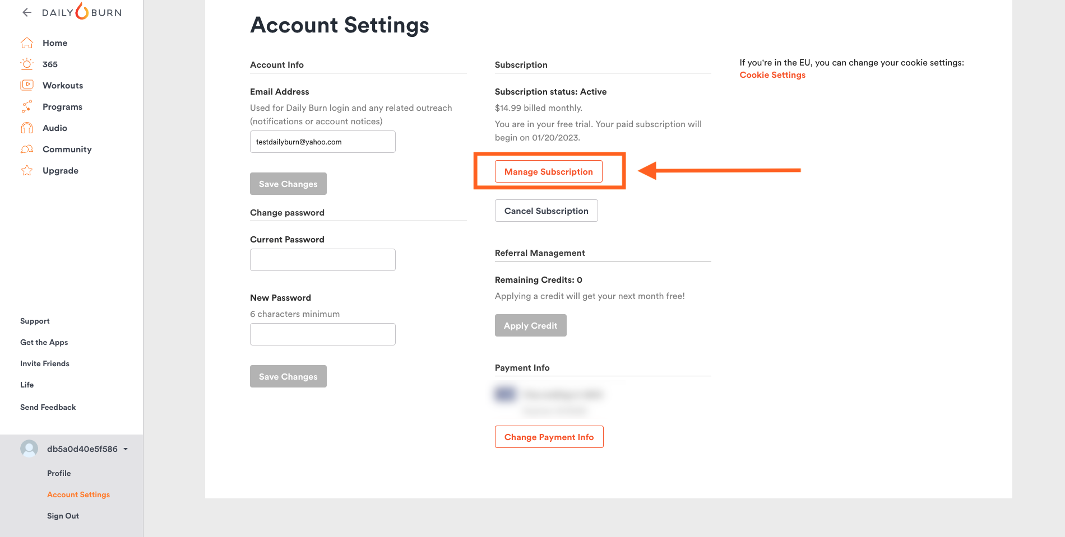Focus the Current Password field
This screenshot has width=1065, height=537.
pyautogui.click(x=323, y=260)
